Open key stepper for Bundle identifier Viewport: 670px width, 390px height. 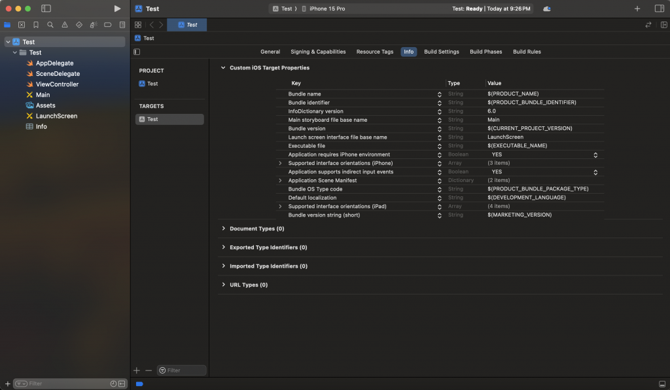439,103
